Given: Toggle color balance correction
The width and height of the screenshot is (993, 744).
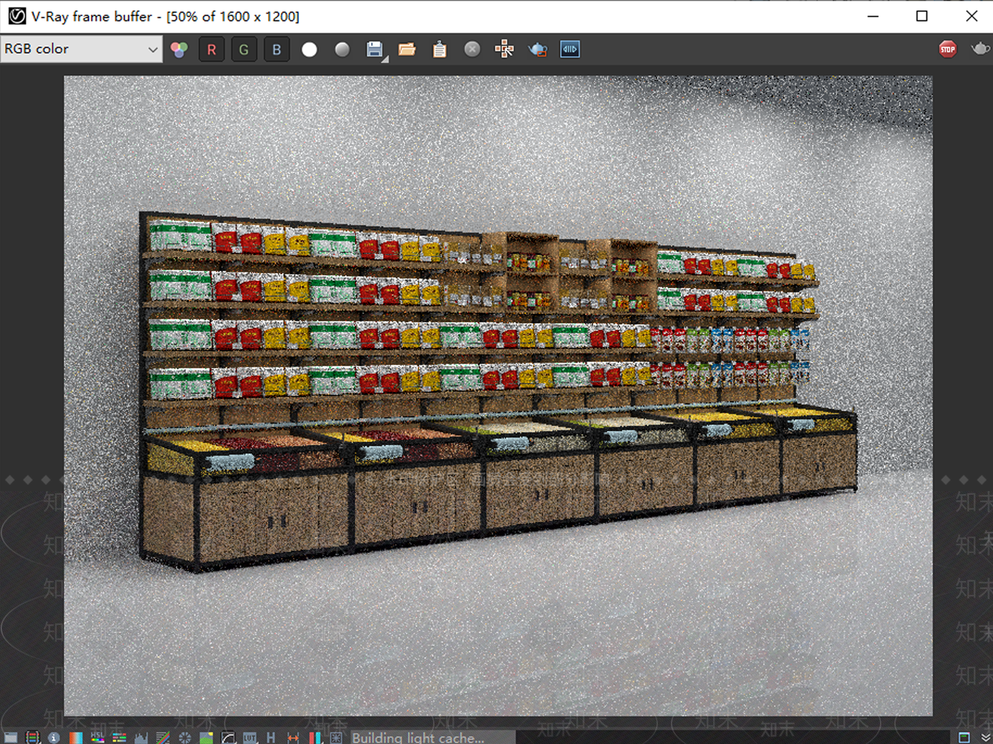Looking at the screenshot, I should (x=119, y=737).
